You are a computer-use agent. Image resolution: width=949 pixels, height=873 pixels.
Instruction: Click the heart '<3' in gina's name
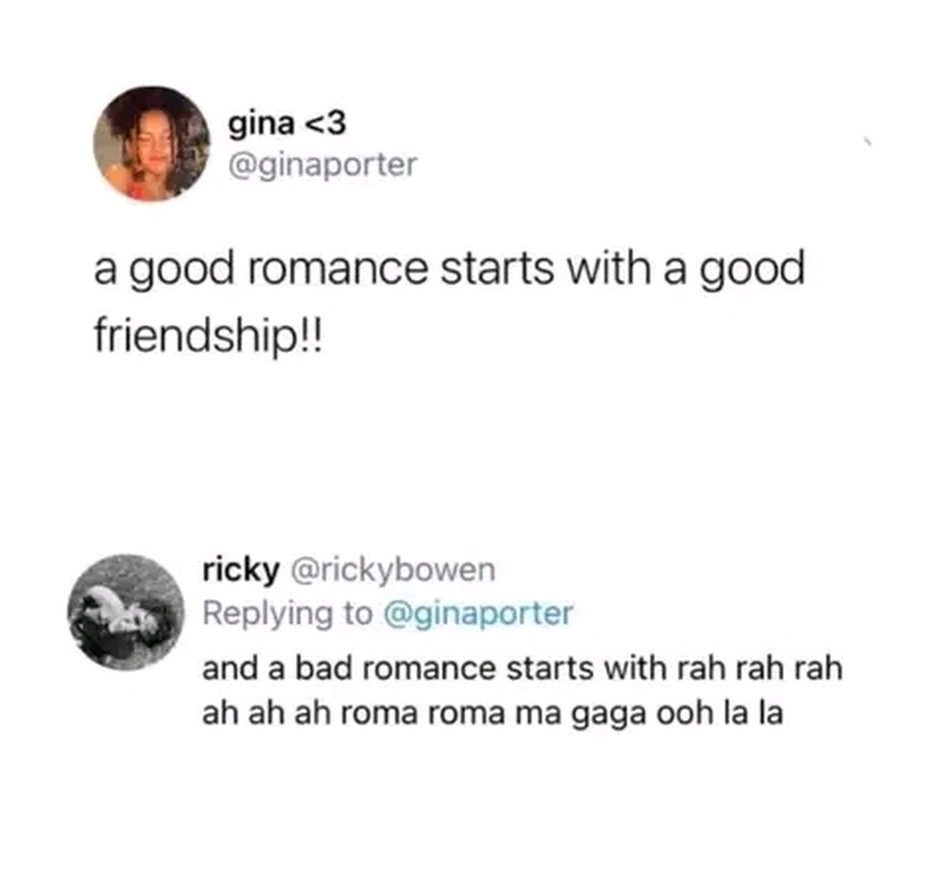[327, 123]
